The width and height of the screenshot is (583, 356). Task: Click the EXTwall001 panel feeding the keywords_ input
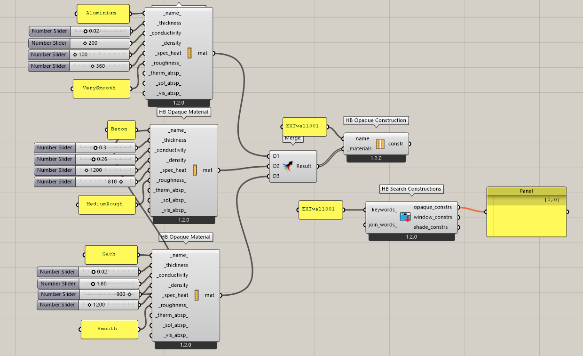[x=321, y=210]
